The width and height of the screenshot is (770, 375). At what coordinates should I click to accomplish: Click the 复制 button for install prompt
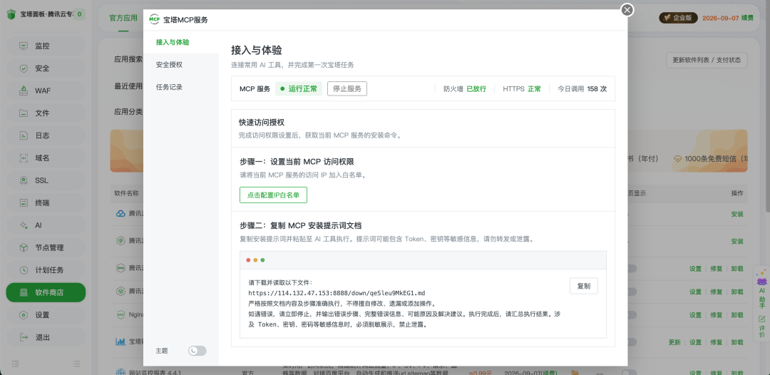[x=584, y=286]
